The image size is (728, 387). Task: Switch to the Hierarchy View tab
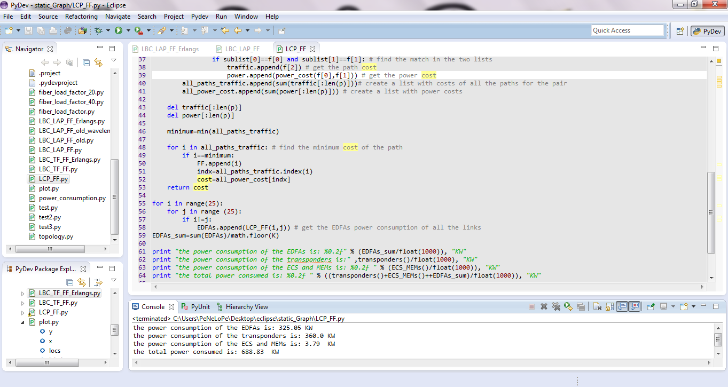pos(242,307)
